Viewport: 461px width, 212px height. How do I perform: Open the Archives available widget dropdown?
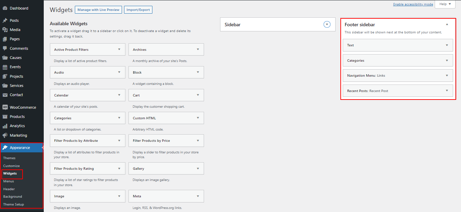[x=198, y=49]
